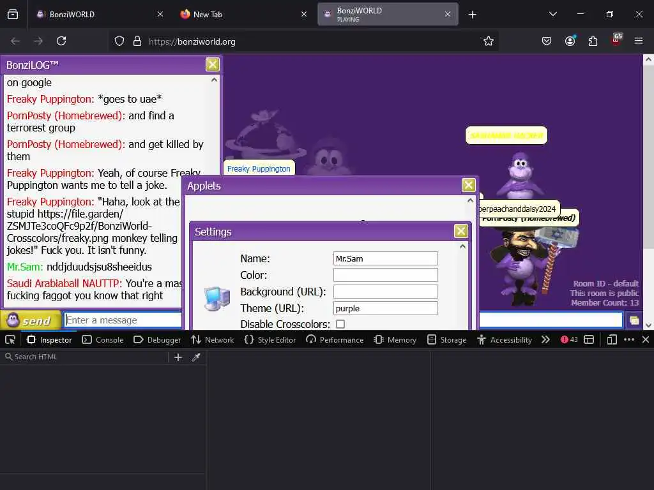The width and height of the screenshot is (654, 490).
Task: Open tracking protection shield icon
Action: tap(119, 41)
